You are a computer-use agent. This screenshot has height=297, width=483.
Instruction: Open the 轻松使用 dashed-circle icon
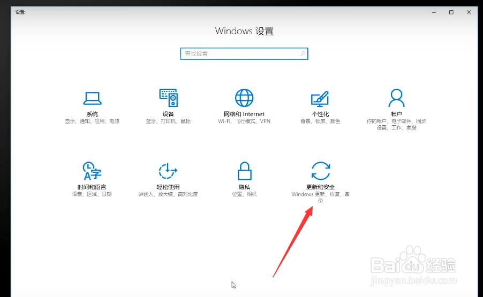pyautogui.click(x=168, y=171)
